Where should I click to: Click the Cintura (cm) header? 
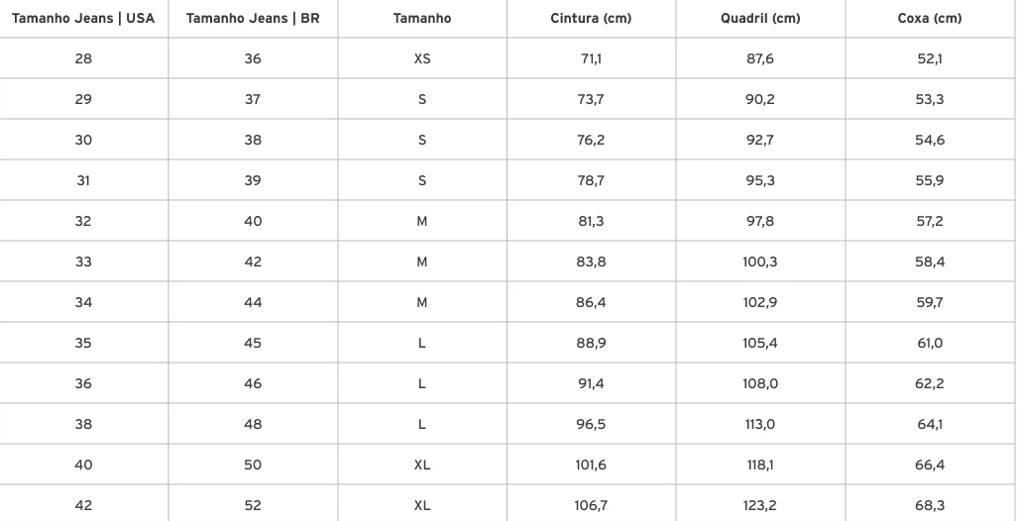tap(591, 18)
